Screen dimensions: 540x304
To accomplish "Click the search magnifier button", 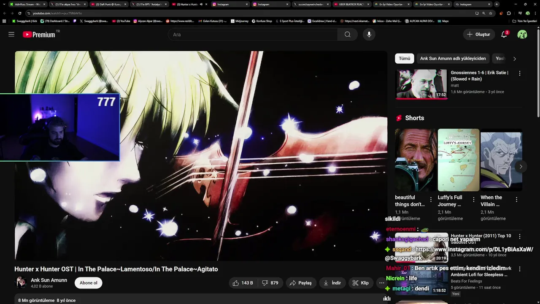I will [347, 35].
